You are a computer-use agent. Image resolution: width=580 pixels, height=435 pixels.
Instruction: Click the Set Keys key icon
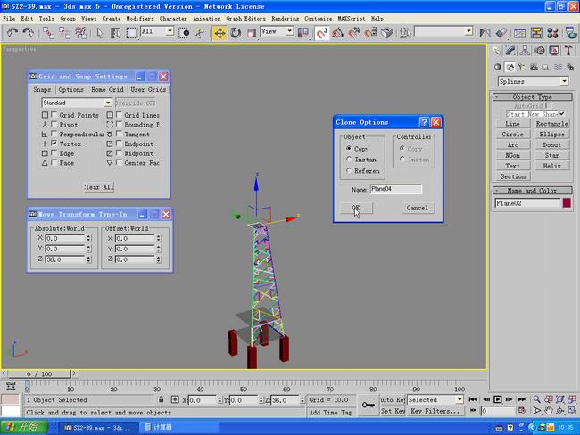tap(368, 405)
